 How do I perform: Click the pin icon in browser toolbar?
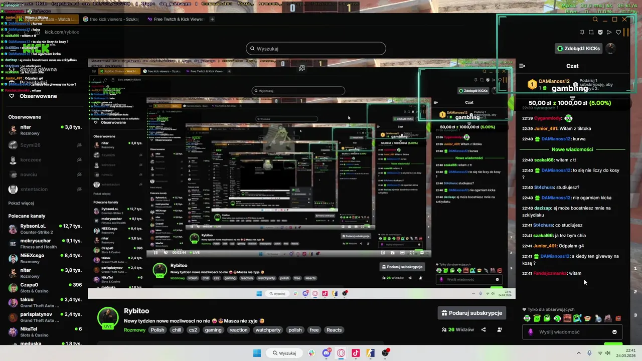pyautogui.click(x=582, y=32)
